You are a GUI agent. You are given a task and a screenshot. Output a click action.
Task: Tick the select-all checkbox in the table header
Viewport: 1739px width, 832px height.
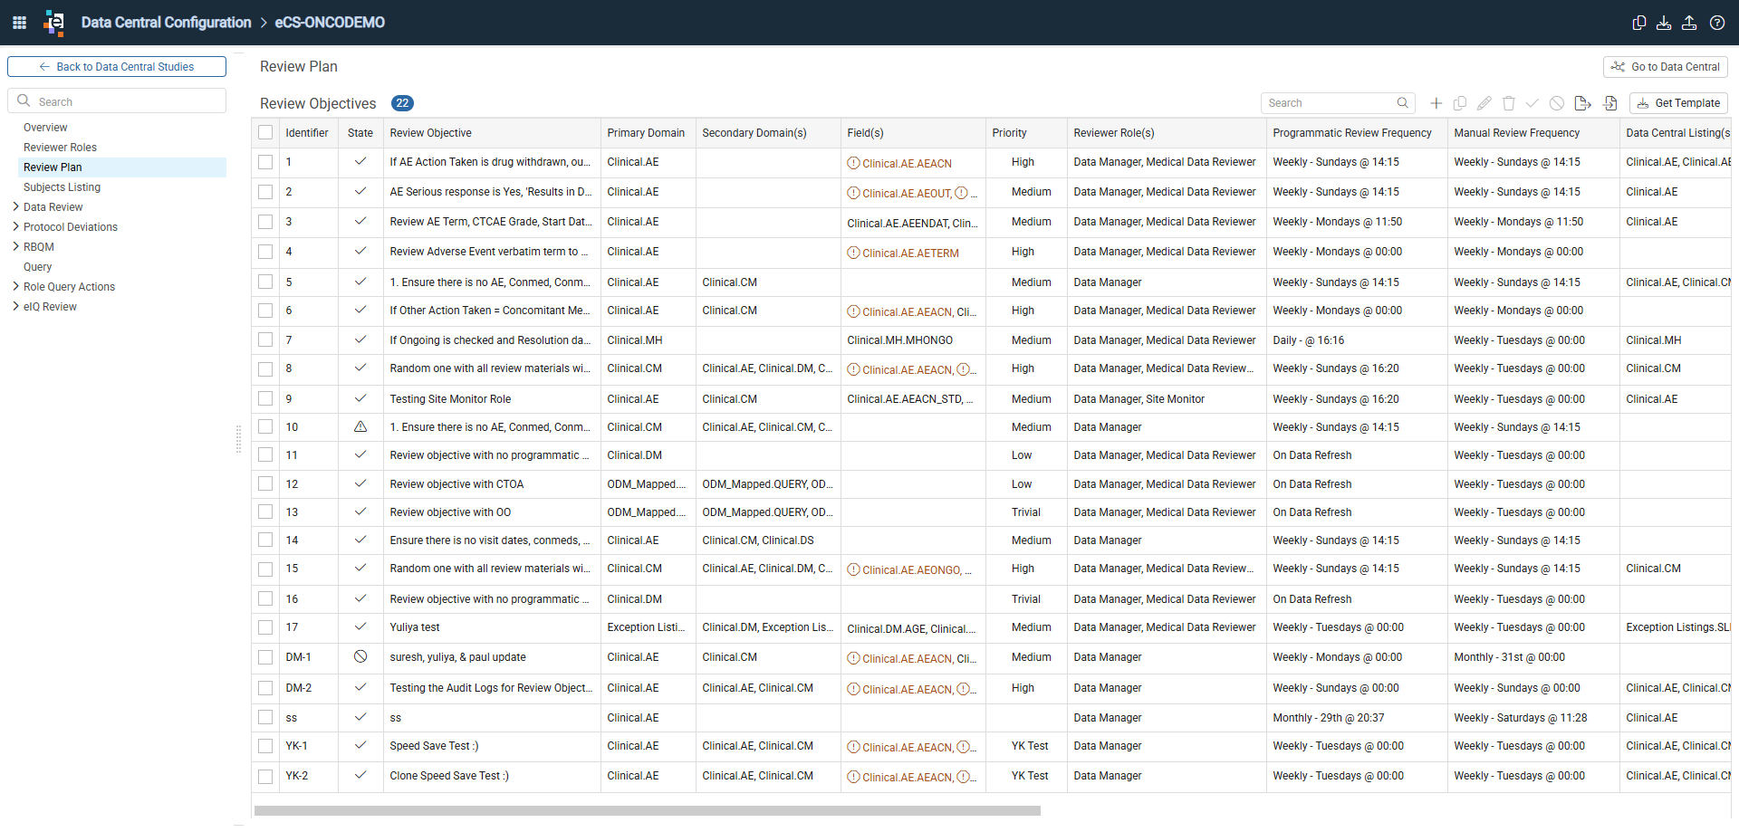(x=265, y=132)
